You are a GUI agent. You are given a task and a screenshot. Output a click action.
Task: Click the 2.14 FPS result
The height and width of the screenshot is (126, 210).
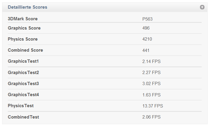coord(151,62)
